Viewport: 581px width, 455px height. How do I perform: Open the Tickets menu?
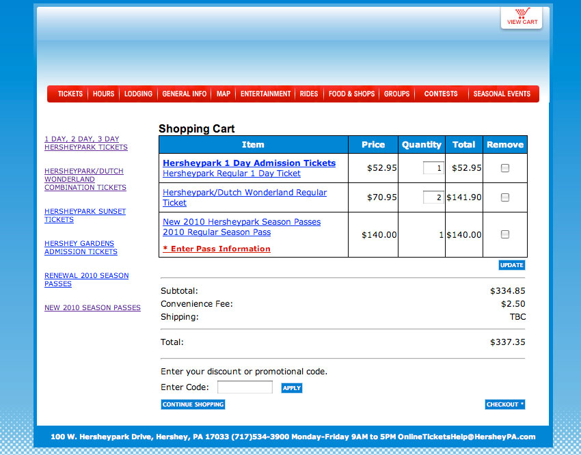70,94
